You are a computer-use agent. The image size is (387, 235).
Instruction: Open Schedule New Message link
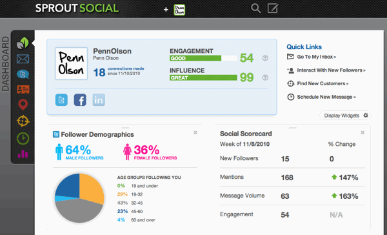click(x=321, y=97)
